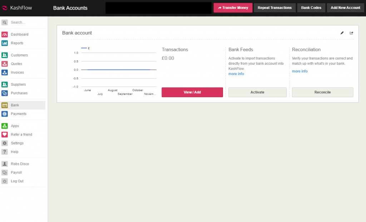The image size is (366, 222).
Task: Open the Dashboard gauge icon
Action: tap(4, 35)
